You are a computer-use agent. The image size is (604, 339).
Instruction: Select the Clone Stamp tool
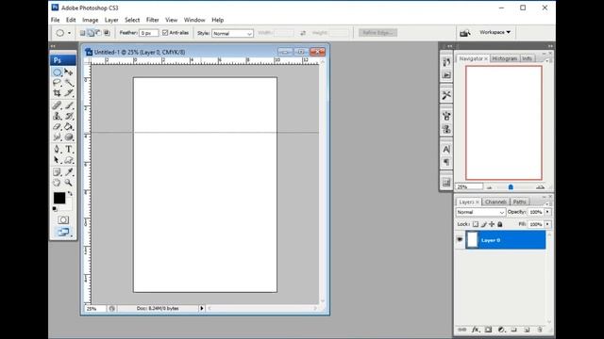click(57, 116)
